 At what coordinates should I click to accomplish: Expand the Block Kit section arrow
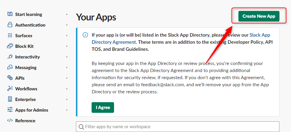click(x=67, y=46)
